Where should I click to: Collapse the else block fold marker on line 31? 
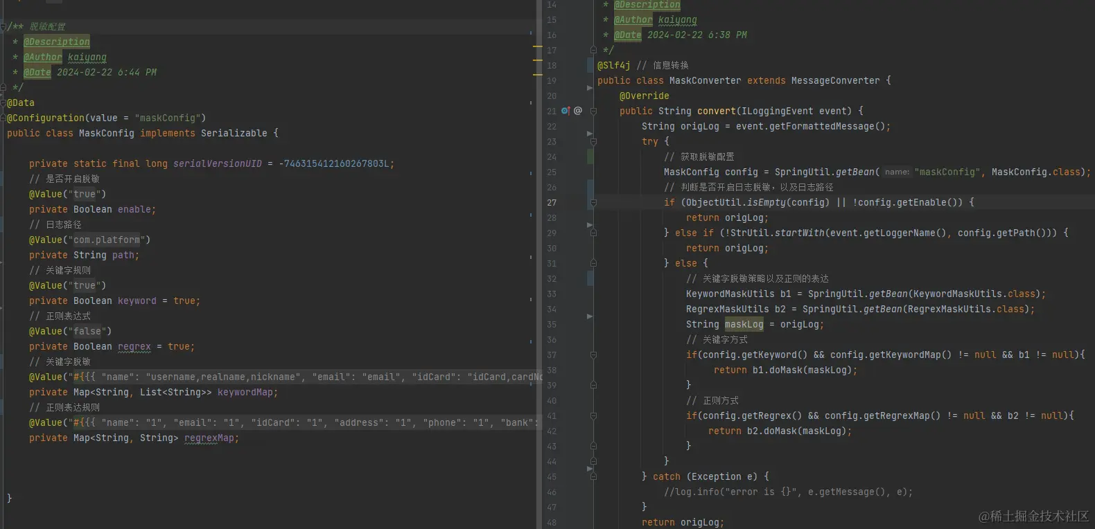pyautogui.click(x=593, y=263)
